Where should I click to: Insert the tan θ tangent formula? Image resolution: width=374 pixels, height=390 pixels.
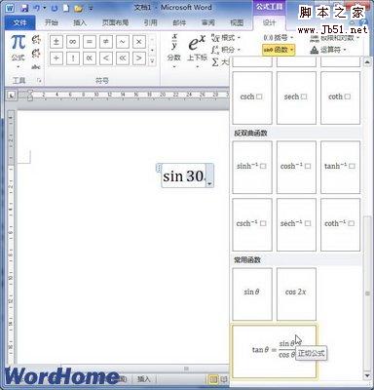[x=274, y=351]
